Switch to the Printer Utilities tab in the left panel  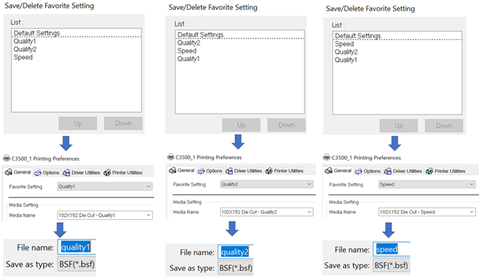pos(123,173)
